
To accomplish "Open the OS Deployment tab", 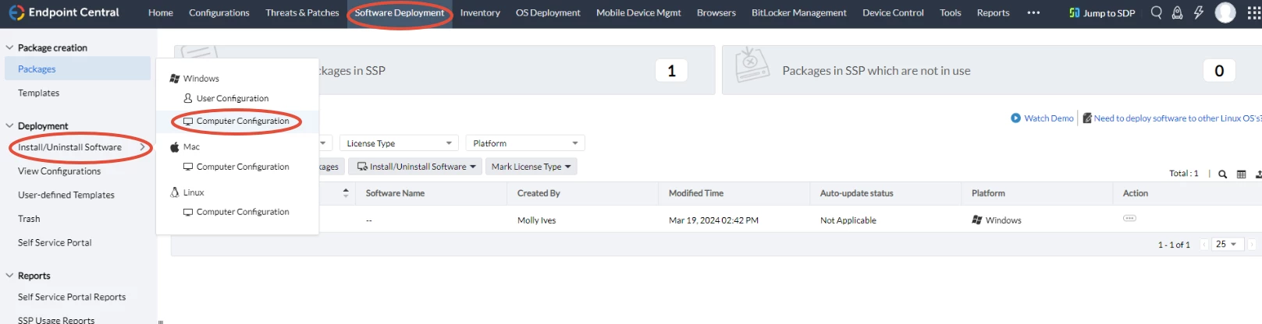I will [x=548, y=12].
